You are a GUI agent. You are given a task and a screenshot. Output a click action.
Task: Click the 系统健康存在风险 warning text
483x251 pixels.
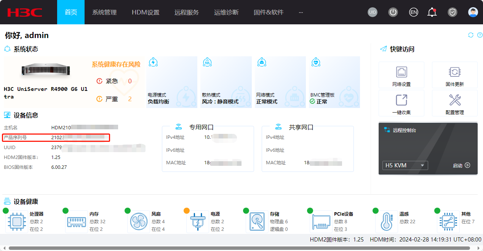[x=116, y=64]
